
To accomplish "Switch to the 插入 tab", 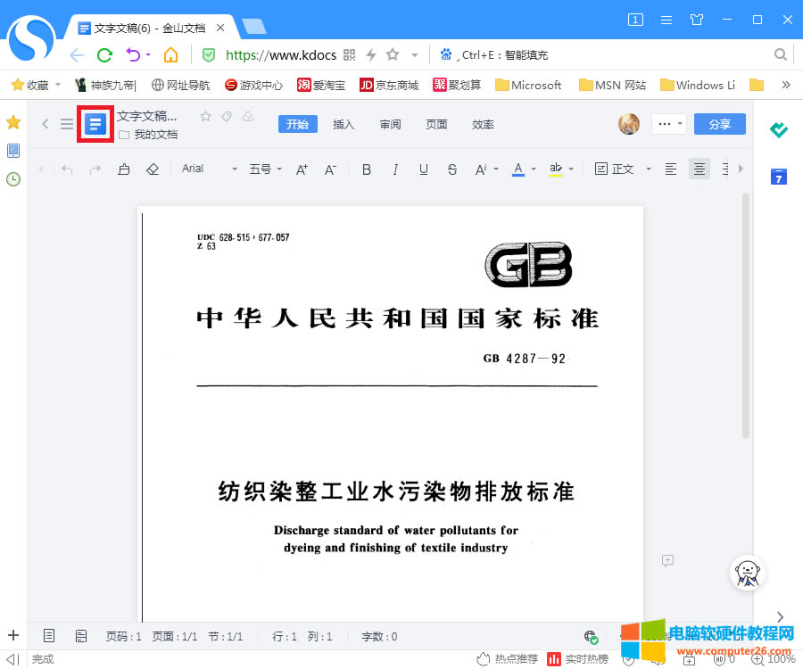I will coord(344,124).
